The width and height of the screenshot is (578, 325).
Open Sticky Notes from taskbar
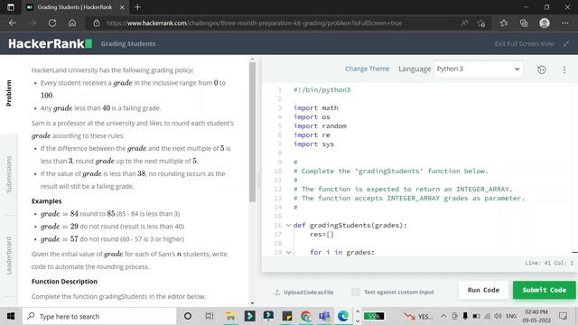(287, 316)
